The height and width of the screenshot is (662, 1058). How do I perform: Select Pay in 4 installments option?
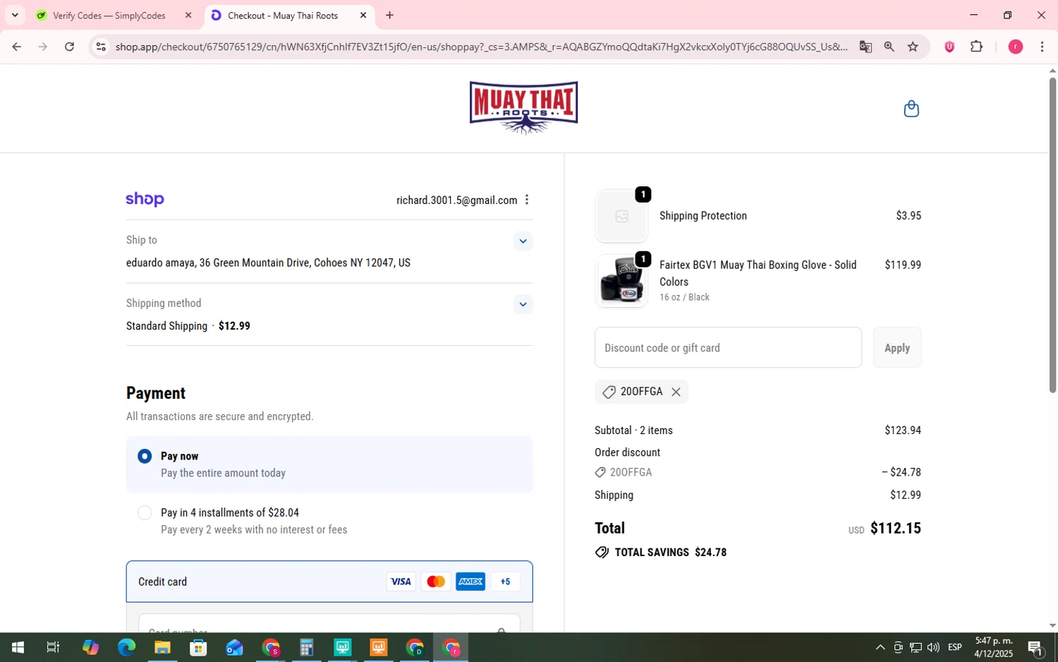click(145, 512)
